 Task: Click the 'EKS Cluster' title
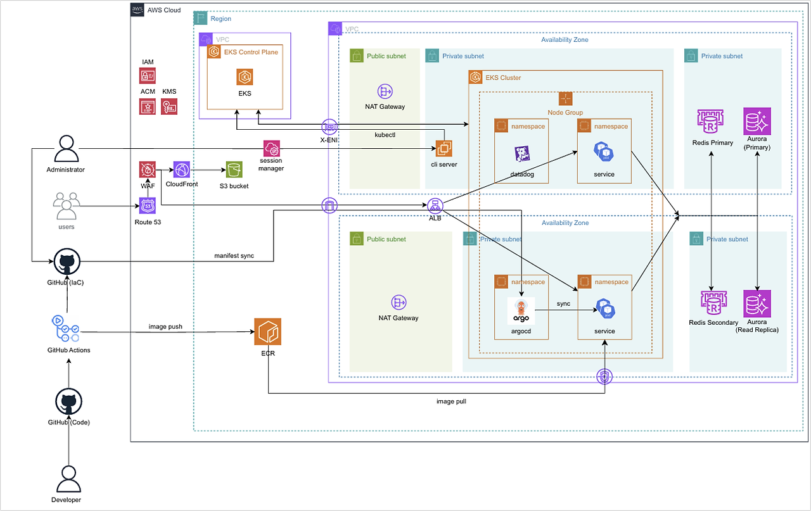tap(503, 78)
